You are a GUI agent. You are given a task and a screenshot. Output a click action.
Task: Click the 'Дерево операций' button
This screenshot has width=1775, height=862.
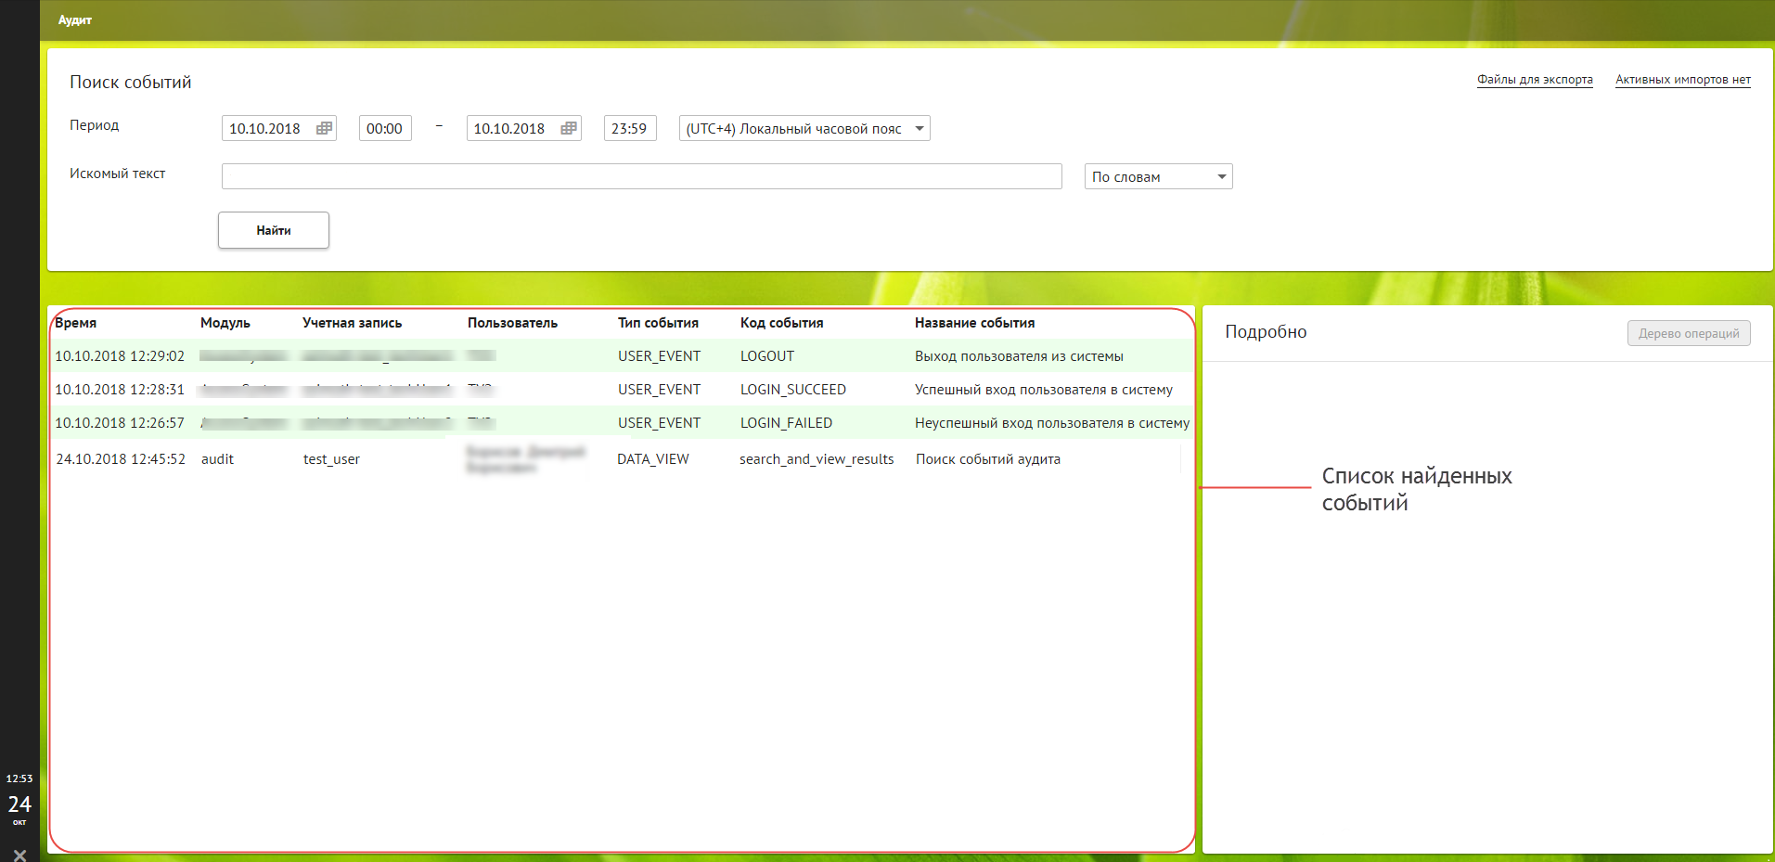pyautogui.click(x=1688, y=333)
